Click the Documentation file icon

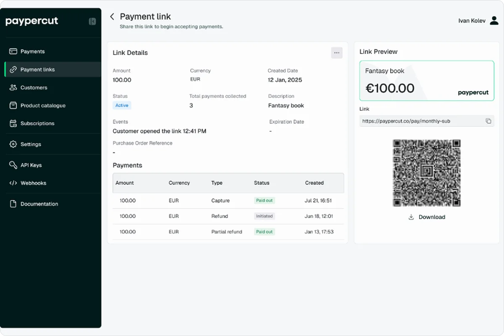click(x=13, y=204)
